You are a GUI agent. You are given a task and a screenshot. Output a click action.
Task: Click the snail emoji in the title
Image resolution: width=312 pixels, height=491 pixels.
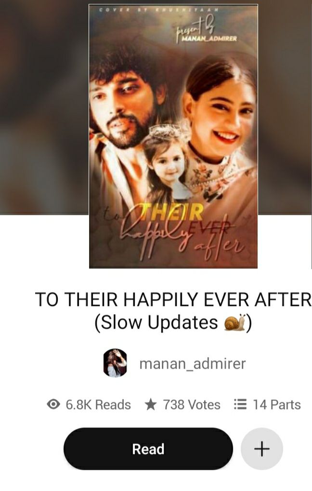coord(234,322)
